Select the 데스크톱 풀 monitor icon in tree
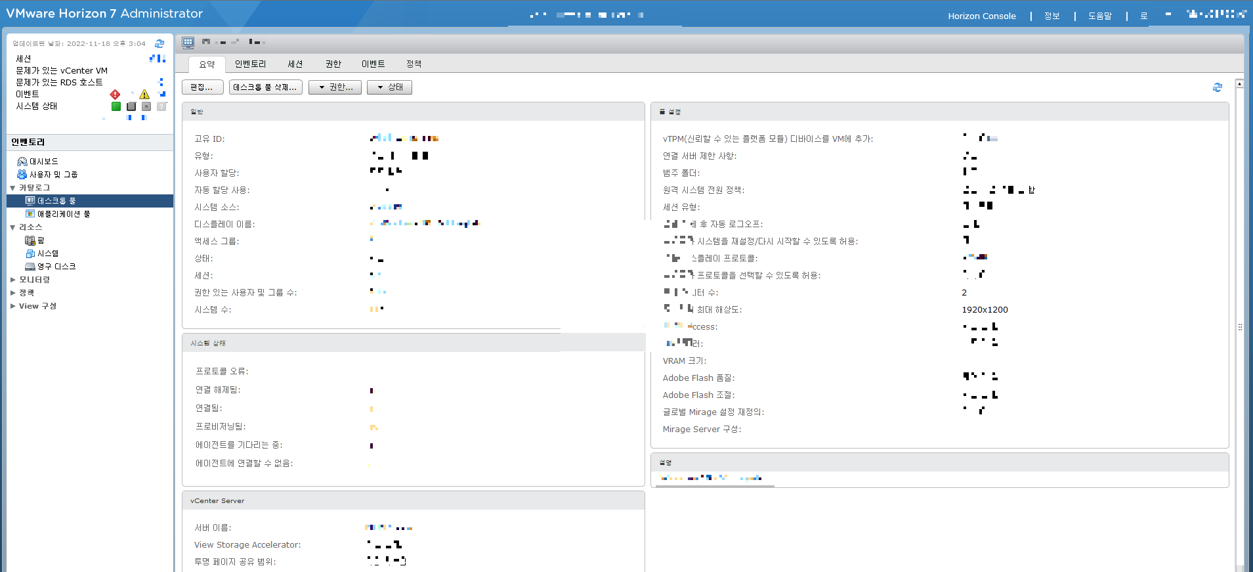Viewport: 1253px width, 572px height. [30, 201]
